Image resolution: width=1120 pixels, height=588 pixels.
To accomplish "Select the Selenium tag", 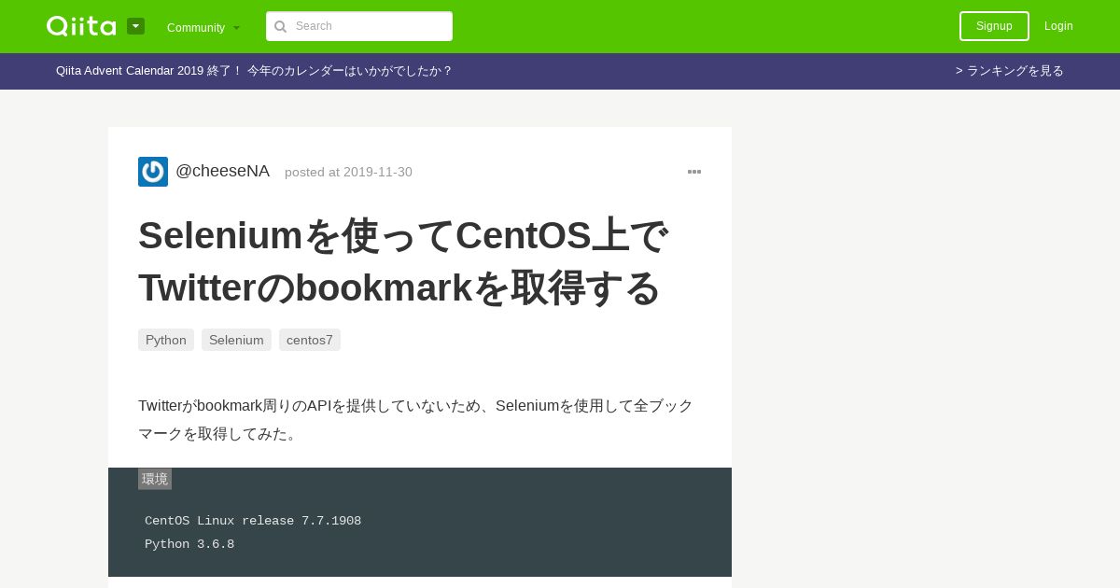I will click(x=236, y=340).
